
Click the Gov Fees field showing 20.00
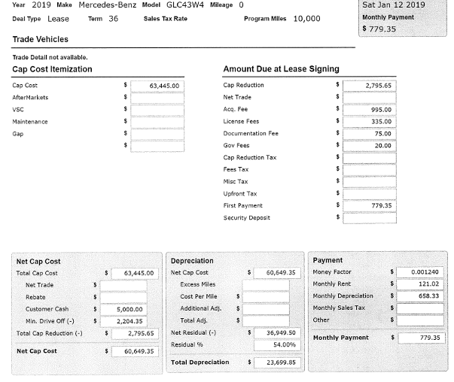pyautogui.click(x=370, y=146)
